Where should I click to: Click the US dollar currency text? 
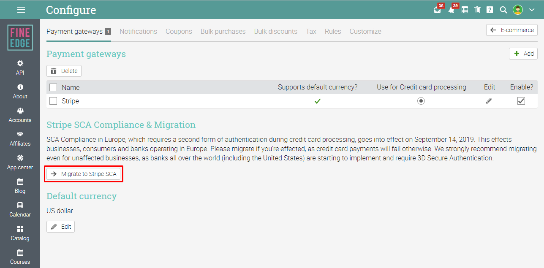pos(60,211)
